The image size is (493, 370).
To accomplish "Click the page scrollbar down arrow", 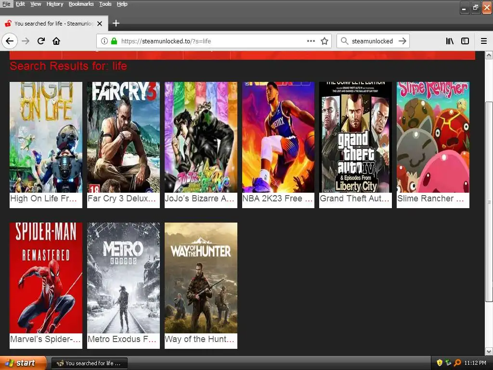I will coord(489,351).
